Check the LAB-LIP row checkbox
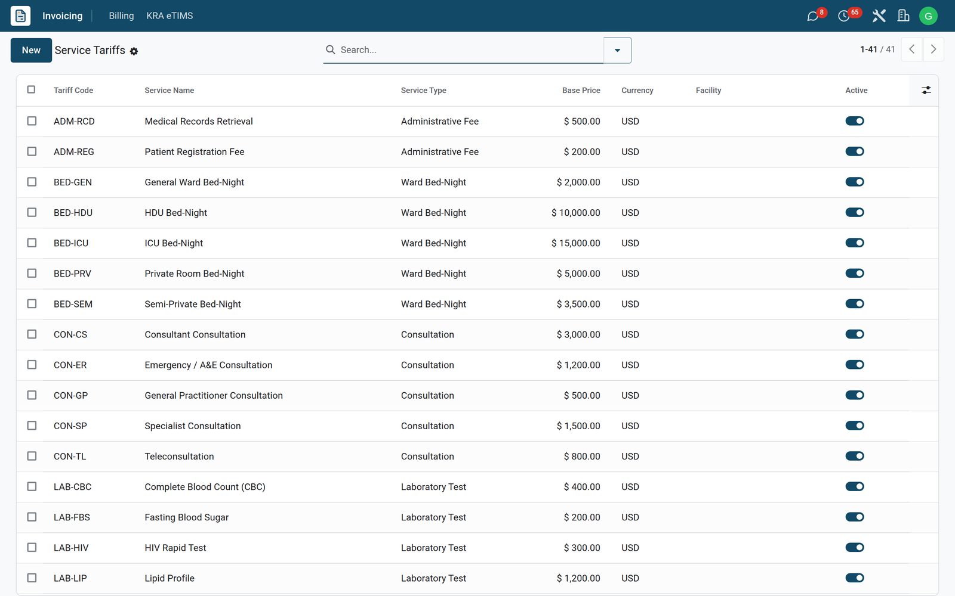Image resolution: width=955 pixels, height=596 pixels. point(32,578)
